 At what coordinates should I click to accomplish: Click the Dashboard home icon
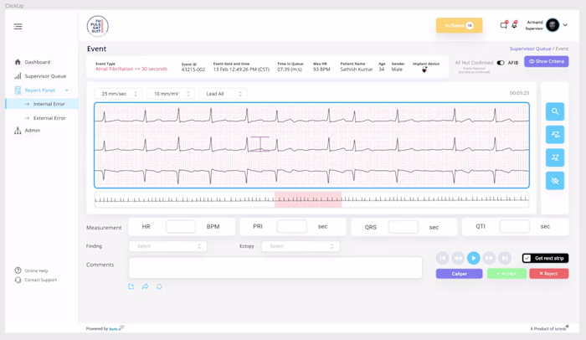18,62
